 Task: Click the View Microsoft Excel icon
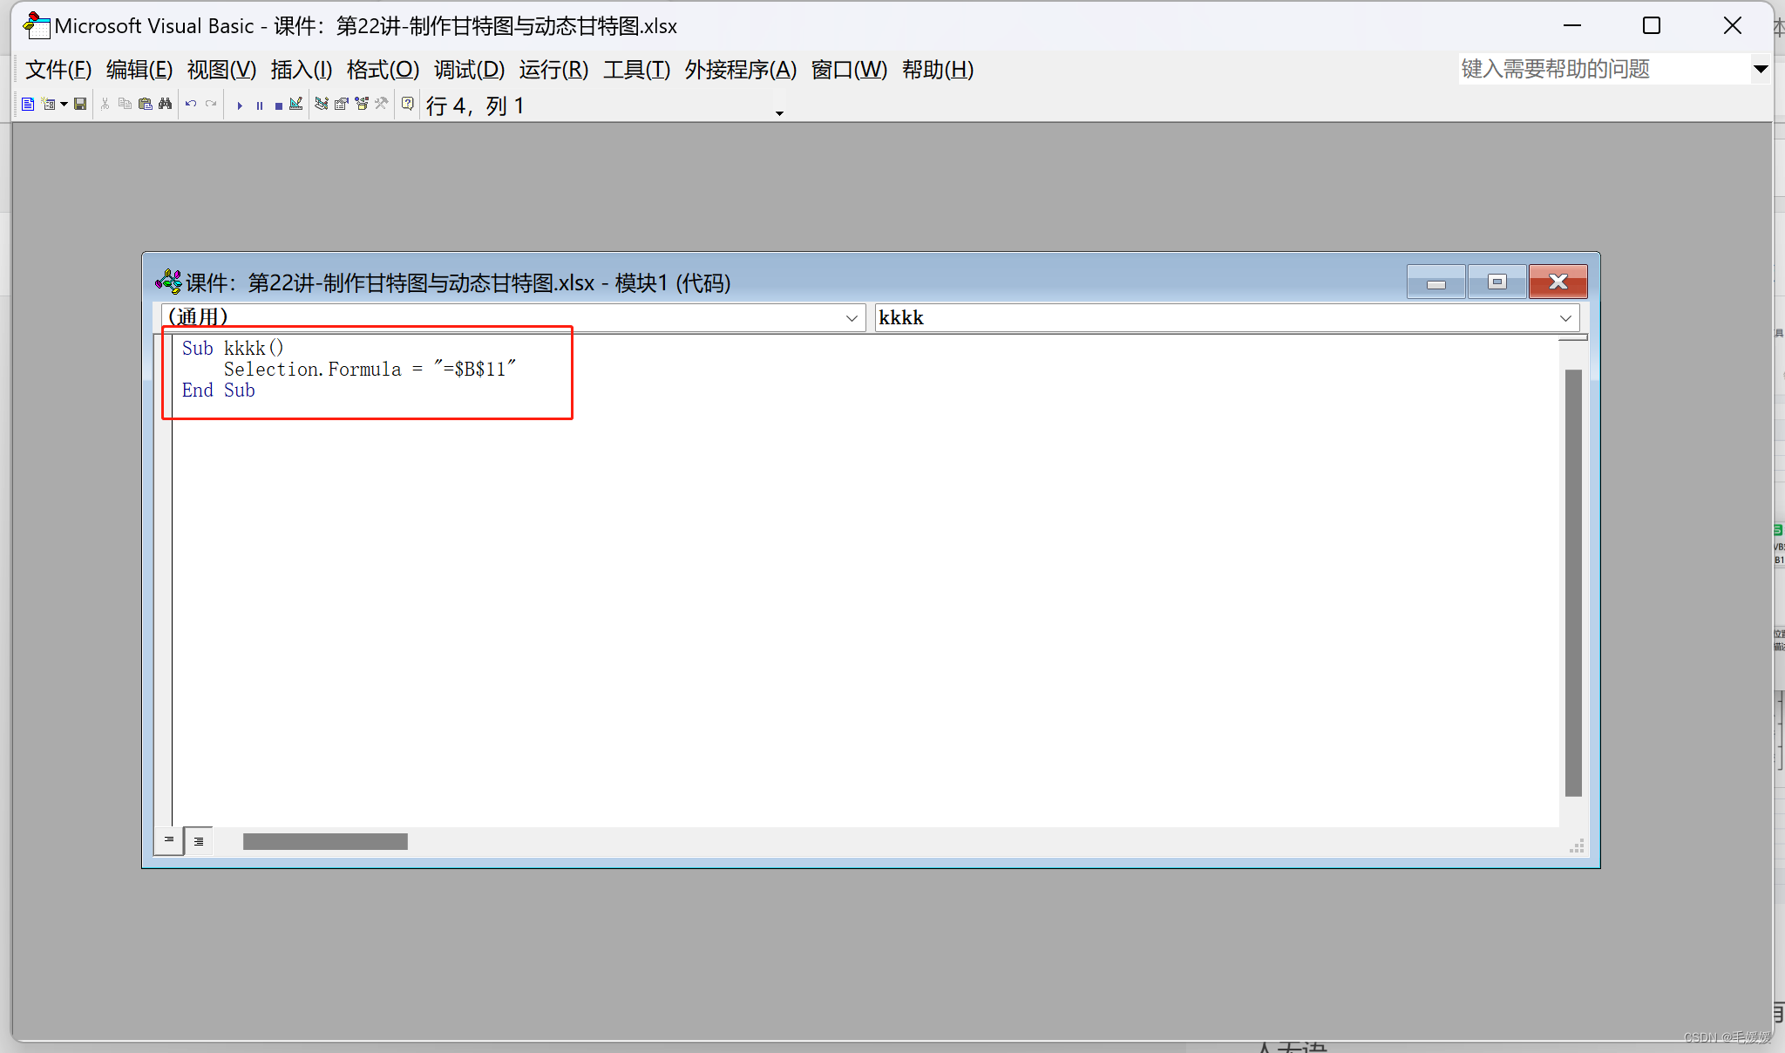[x=28, y=105]
